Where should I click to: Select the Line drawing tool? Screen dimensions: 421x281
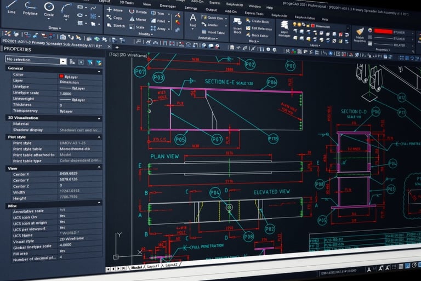pos(12,8)
